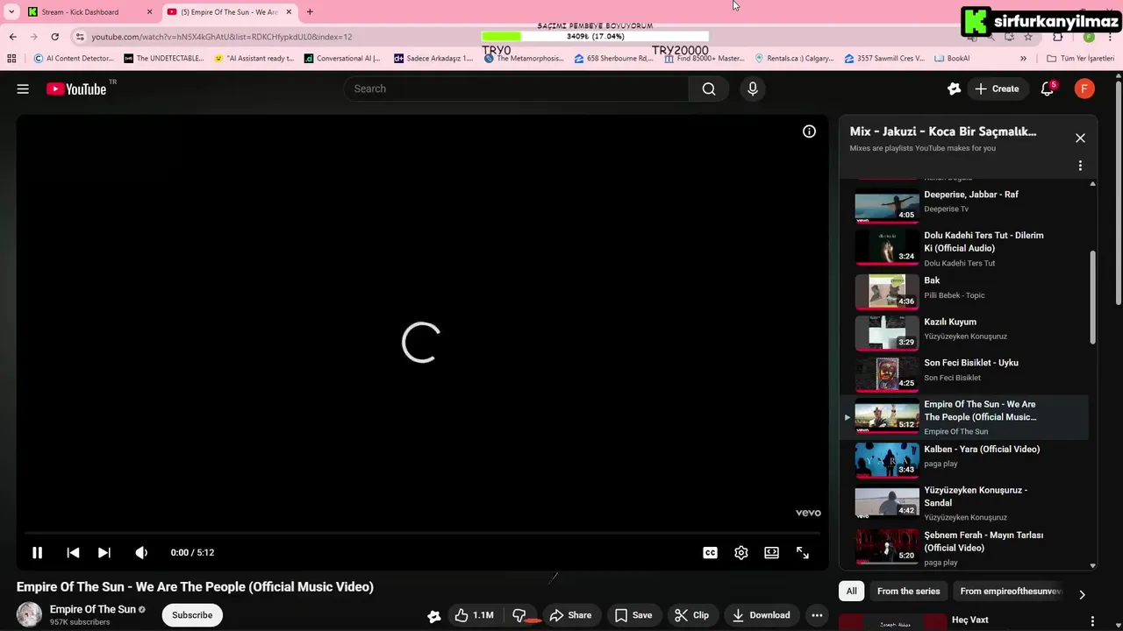This screenshot has width=1123, height=631.
Task: Open Mix playlist options three-dot menu
Action: pyautogui.click(x=1080, y=166)
